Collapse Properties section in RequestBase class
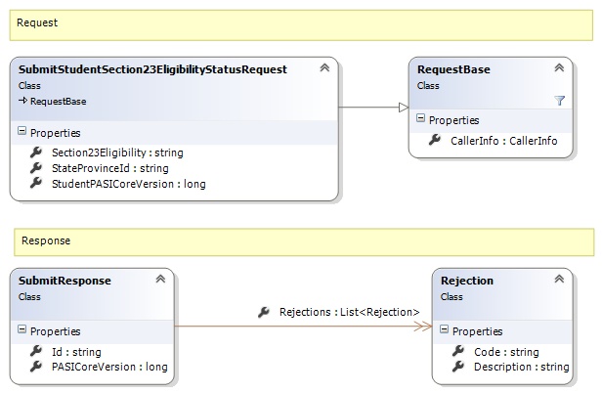602x393 pixels. point(421,119)
